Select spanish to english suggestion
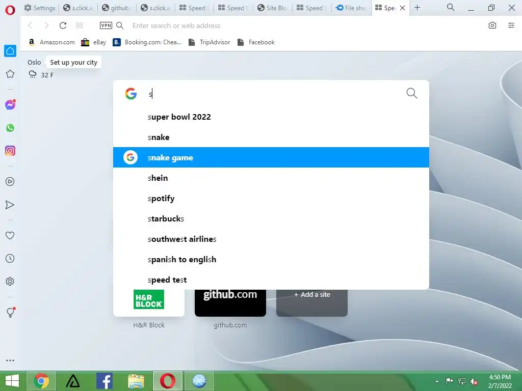The image size is (522, 391). point(271,259)
